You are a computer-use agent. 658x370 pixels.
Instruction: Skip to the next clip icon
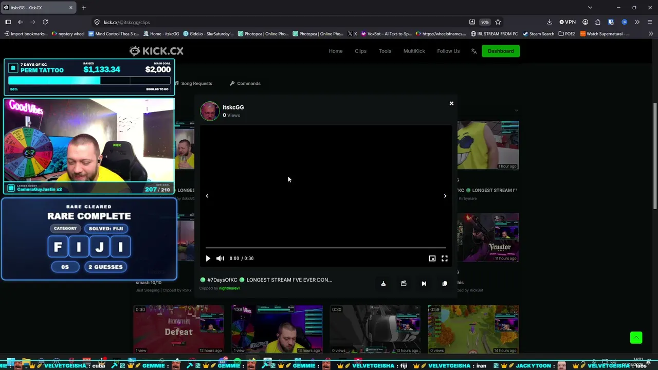point(424,284)
